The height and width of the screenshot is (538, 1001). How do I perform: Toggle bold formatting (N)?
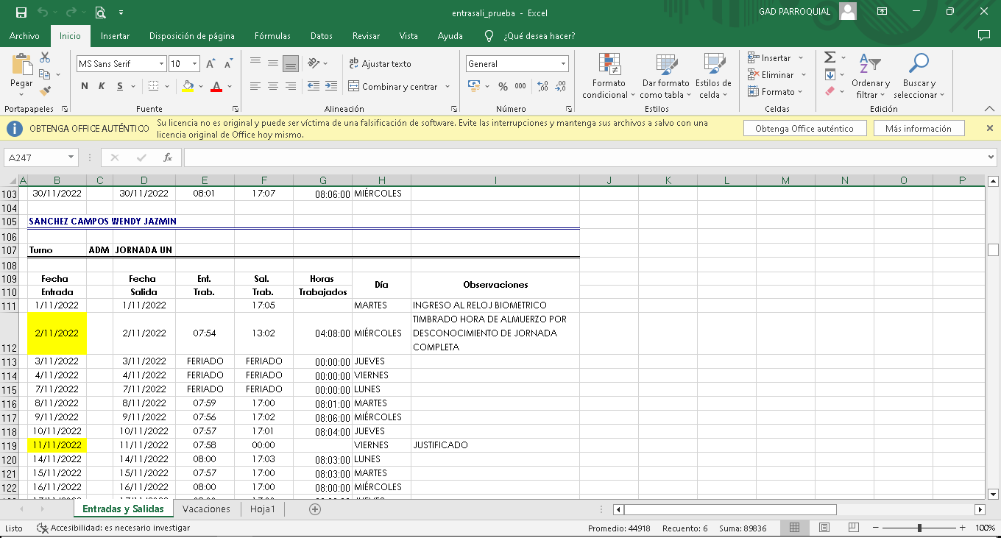tap(85, 87)
